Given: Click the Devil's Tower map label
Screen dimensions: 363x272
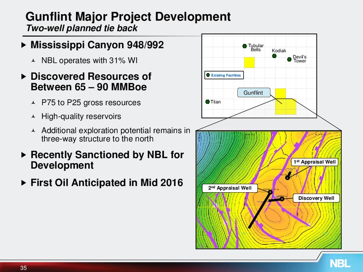Looking at the screenshot, I should pyautogui.click(x=299, y=59).
